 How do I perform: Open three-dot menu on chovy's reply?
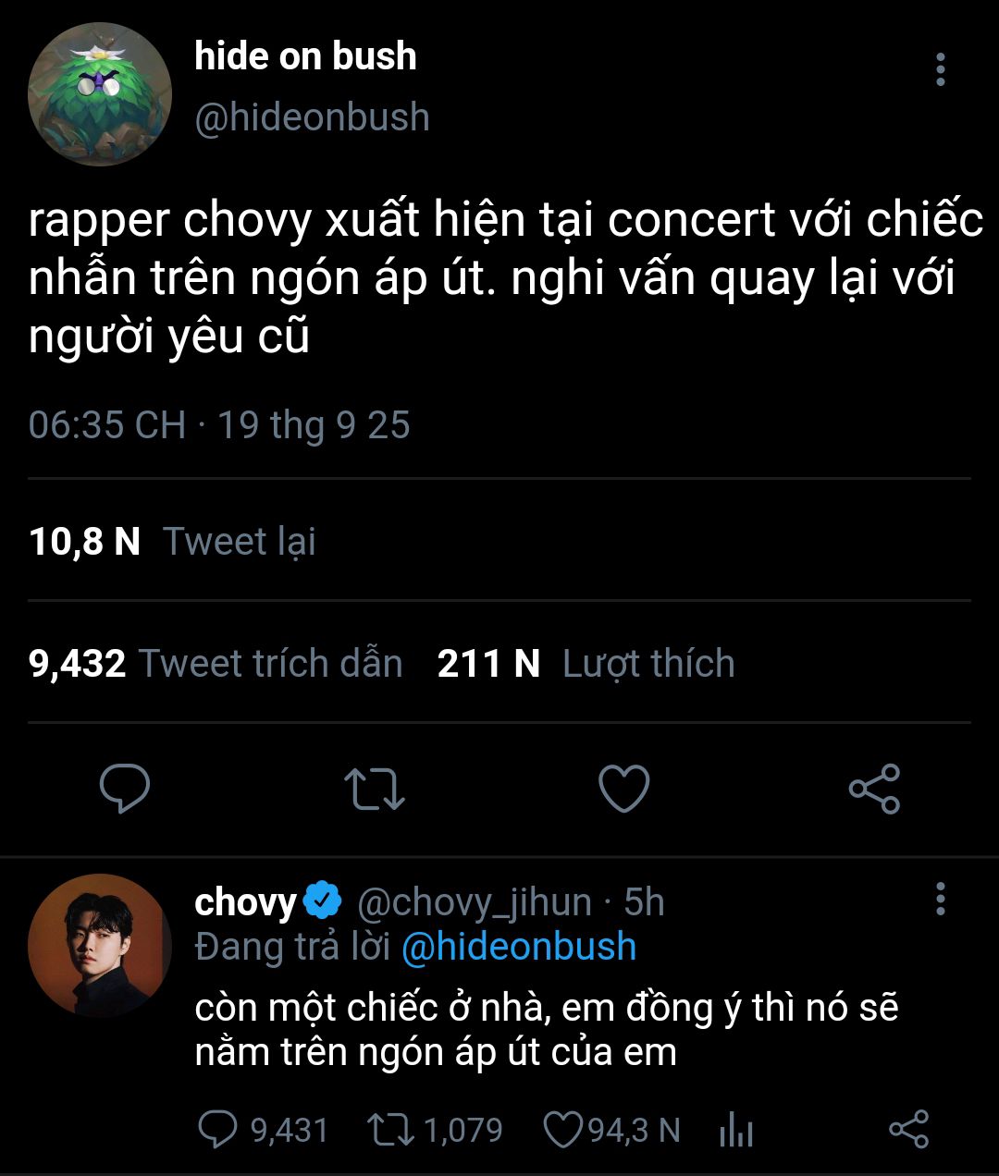tap(940, 899)
